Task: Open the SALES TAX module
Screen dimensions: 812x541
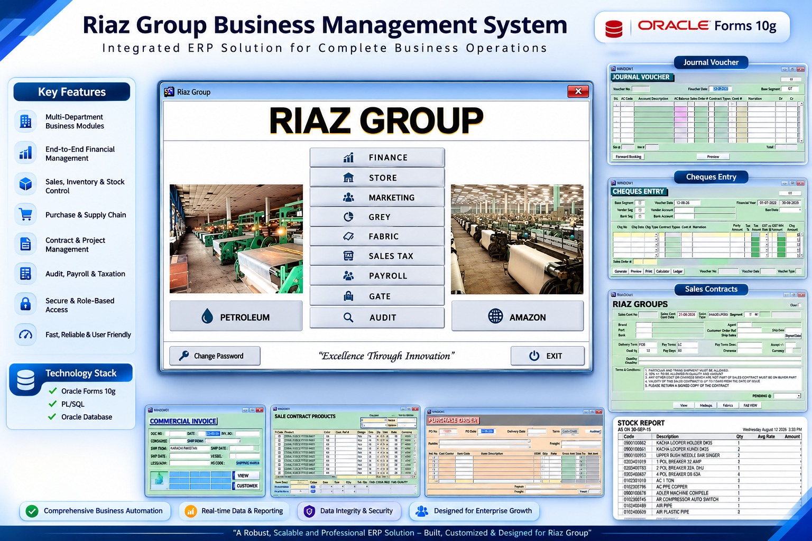Action: pos(377,256)
